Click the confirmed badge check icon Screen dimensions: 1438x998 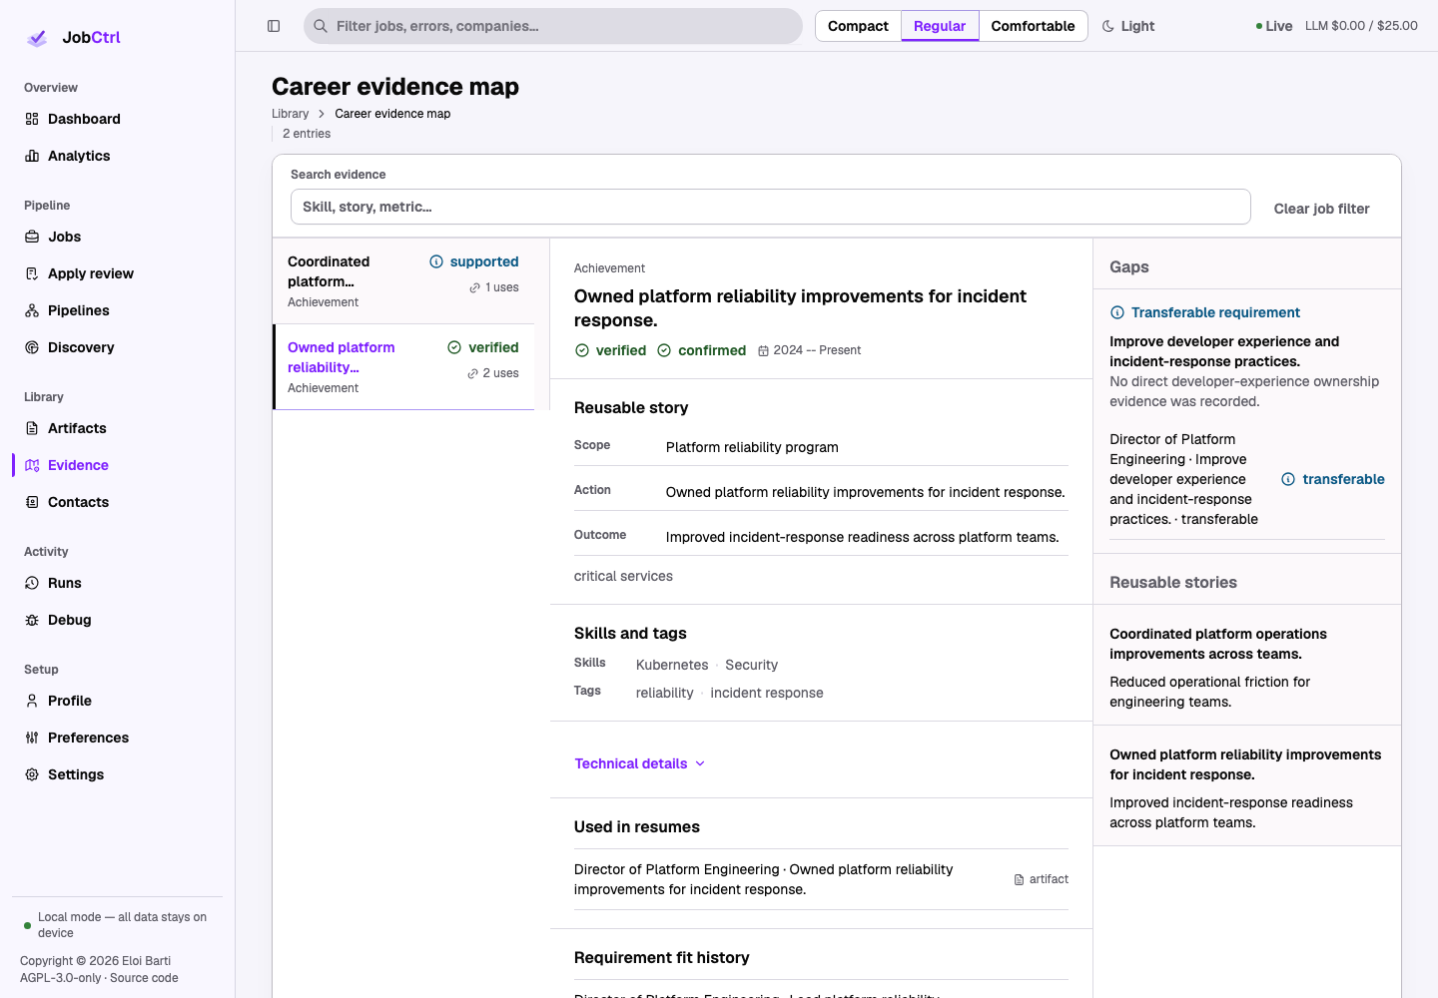tap(664, 350)
